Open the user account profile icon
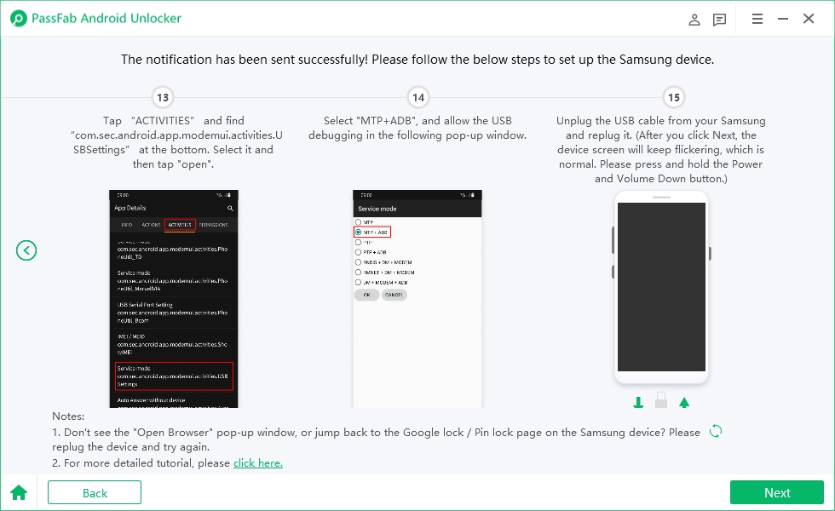The height and width of the screenshot is (511, 835). 694,19
